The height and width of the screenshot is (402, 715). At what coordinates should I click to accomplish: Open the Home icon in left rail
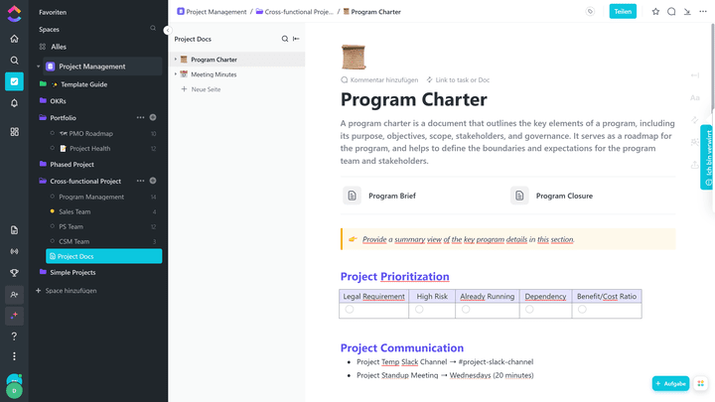(14, 39)
